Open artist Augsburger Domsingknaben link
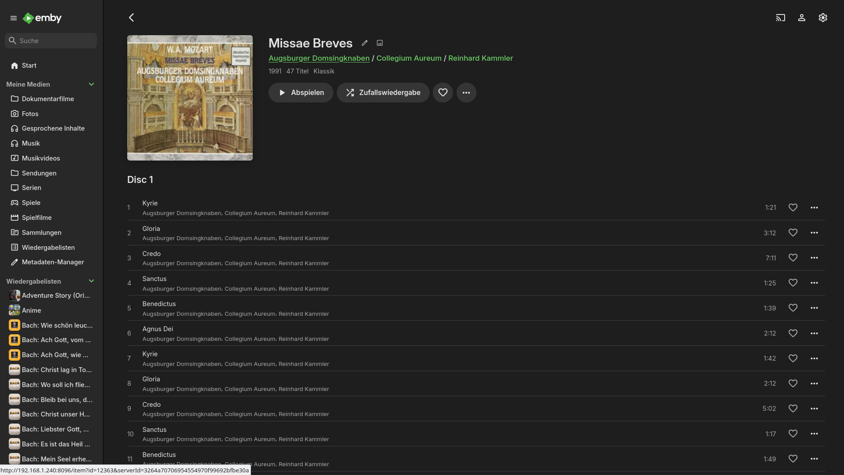844x475 pixels. [x=319, y=58]
